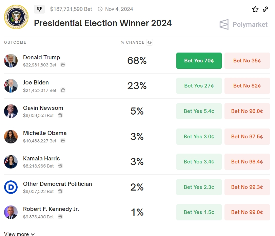This screenshot has width=275, height=236.
Task: Select Bet No 97.5¢ for Michelle Obama
Action: click(247, 137)
